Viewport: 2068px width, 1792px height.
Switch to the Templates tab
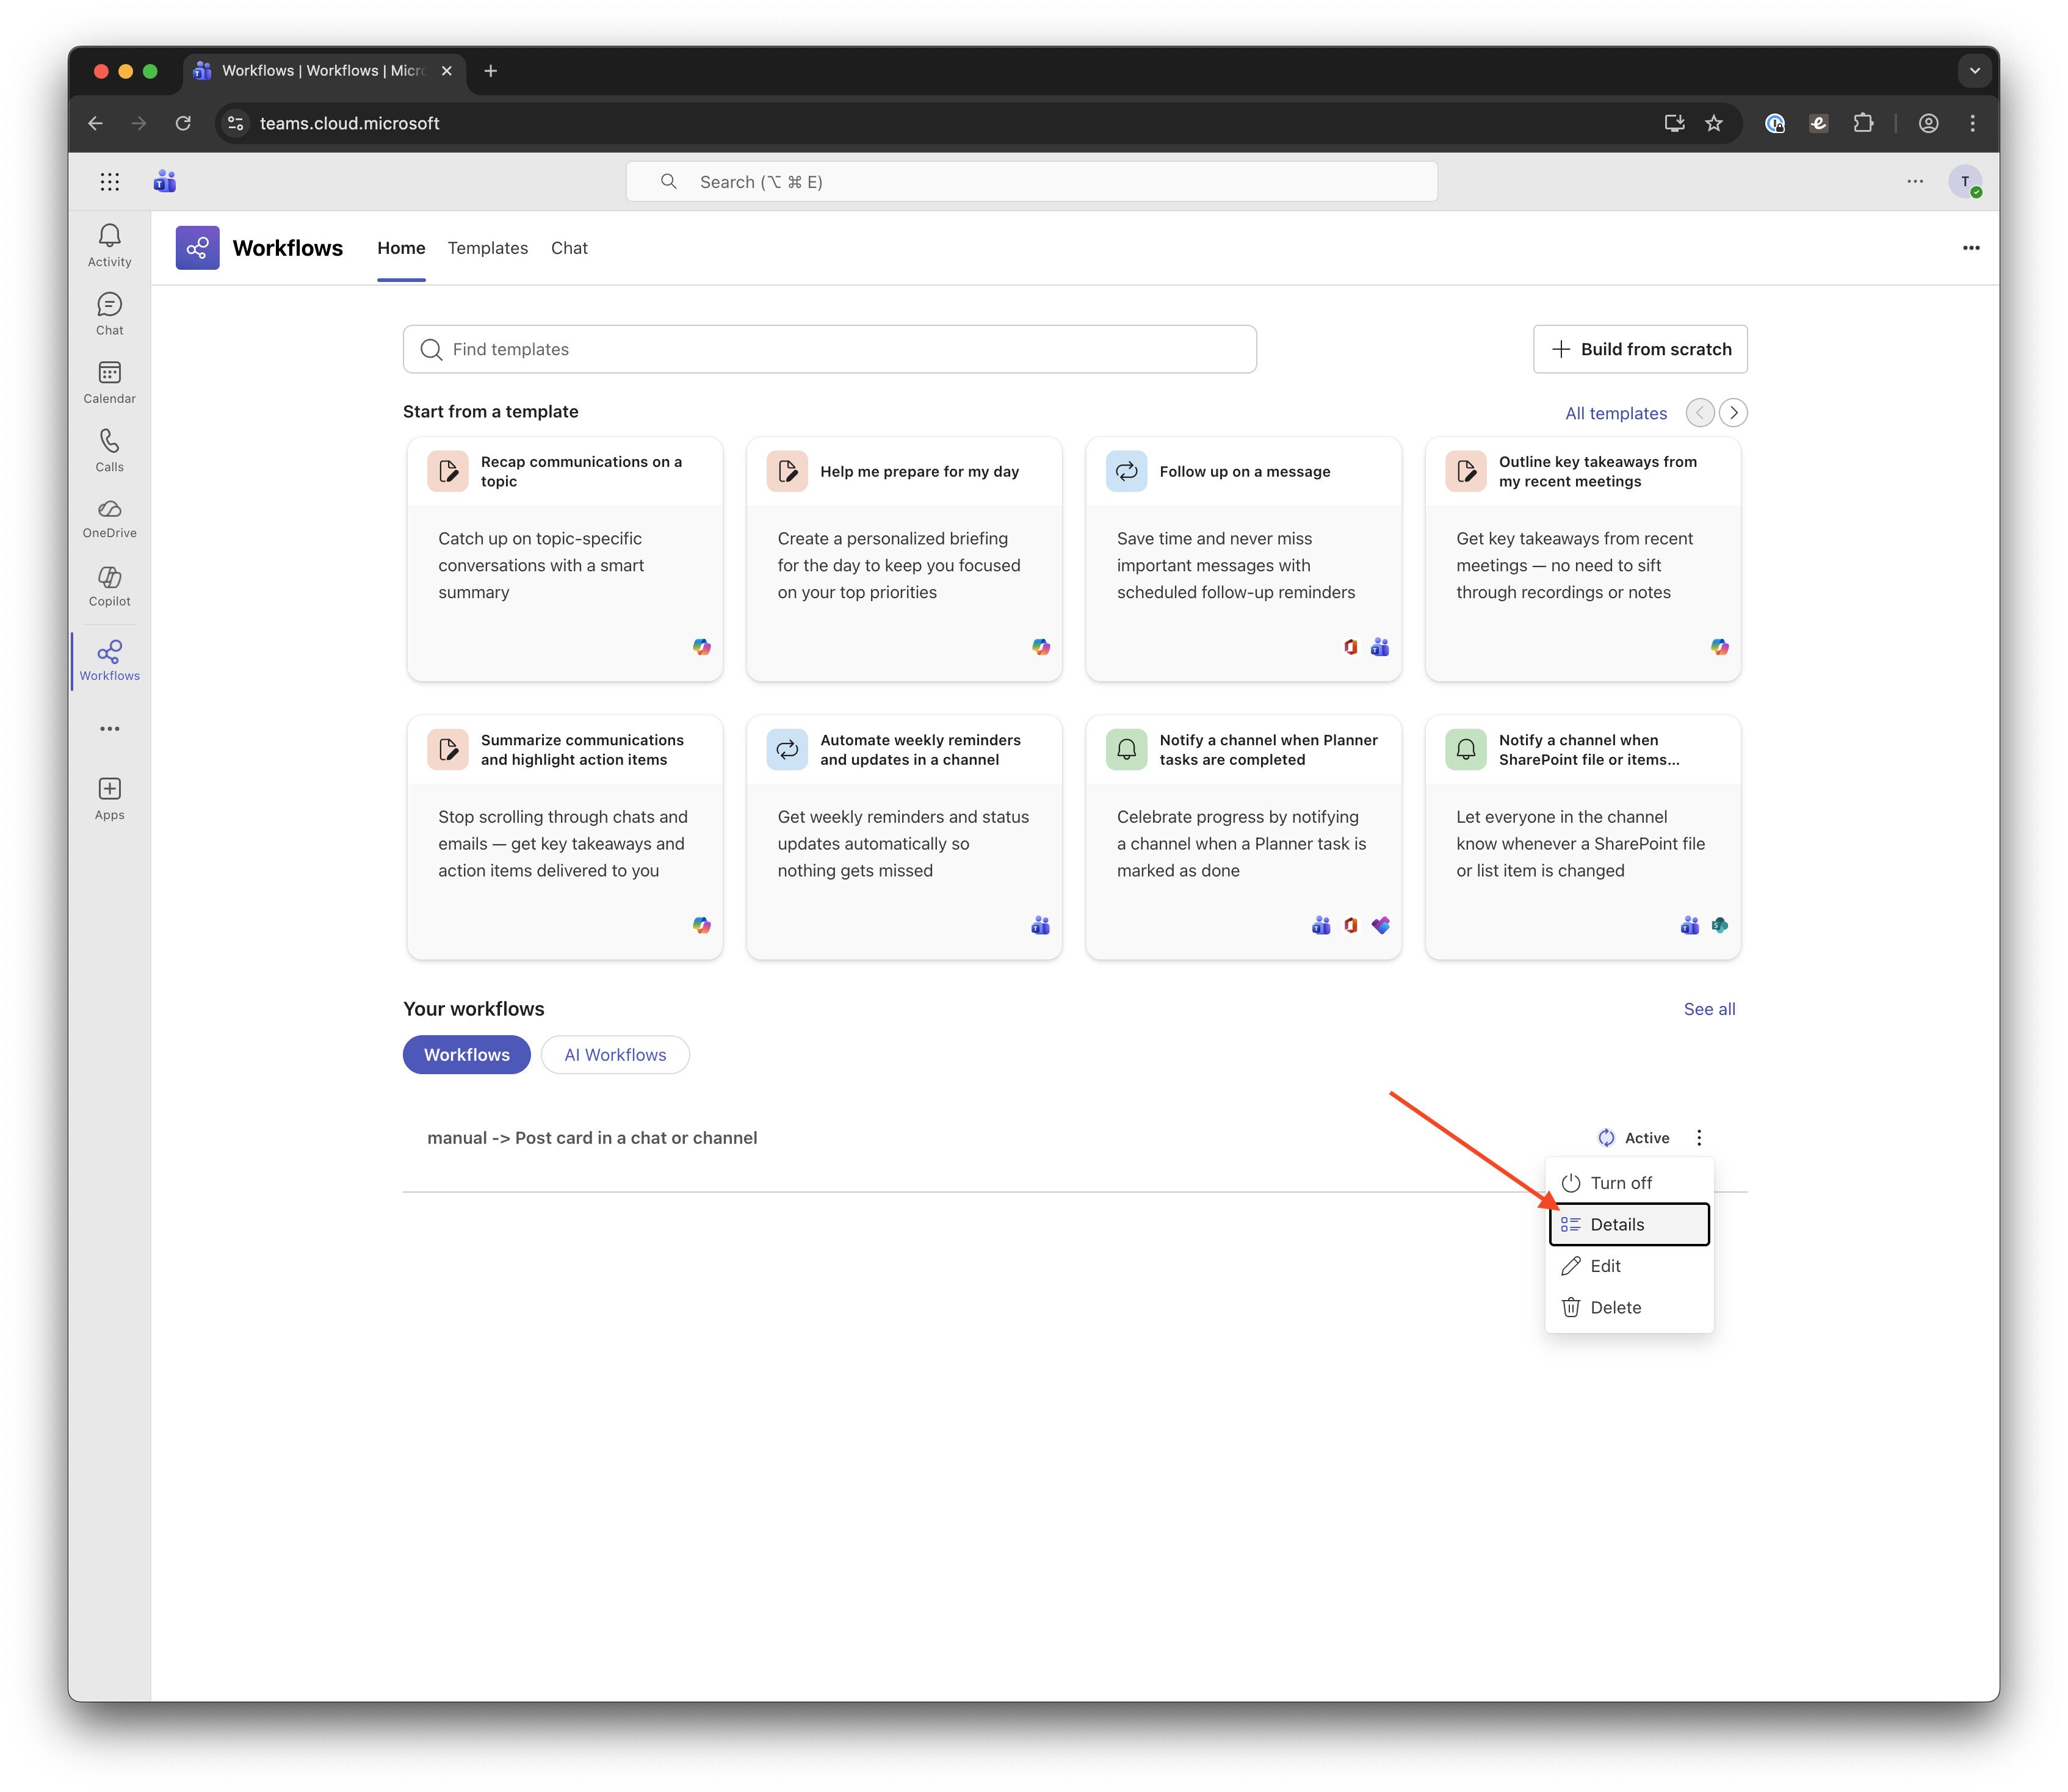click(487, 248)
